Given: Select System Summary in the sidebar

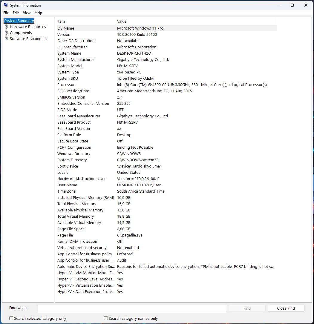Looking at the screenshot, I should pos(19,21).
